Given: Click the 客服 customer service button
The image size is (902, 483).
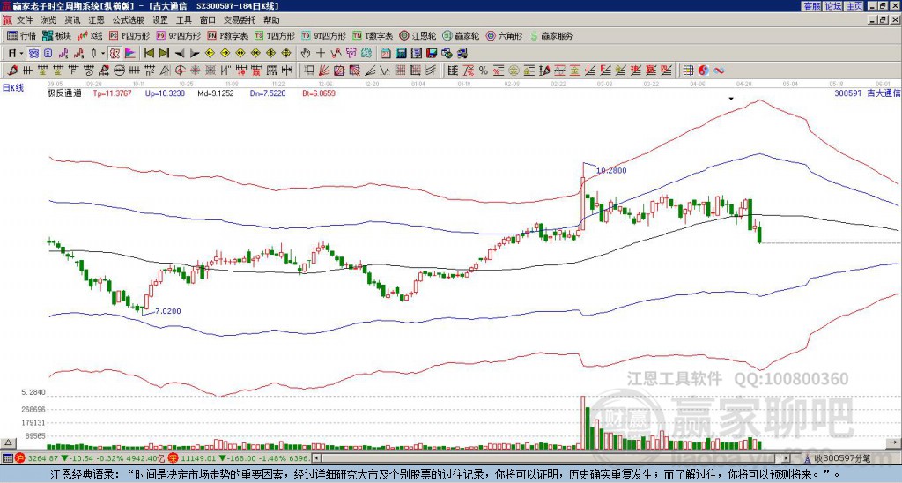Looking at the screenshot, I should [x=811, y=5].
